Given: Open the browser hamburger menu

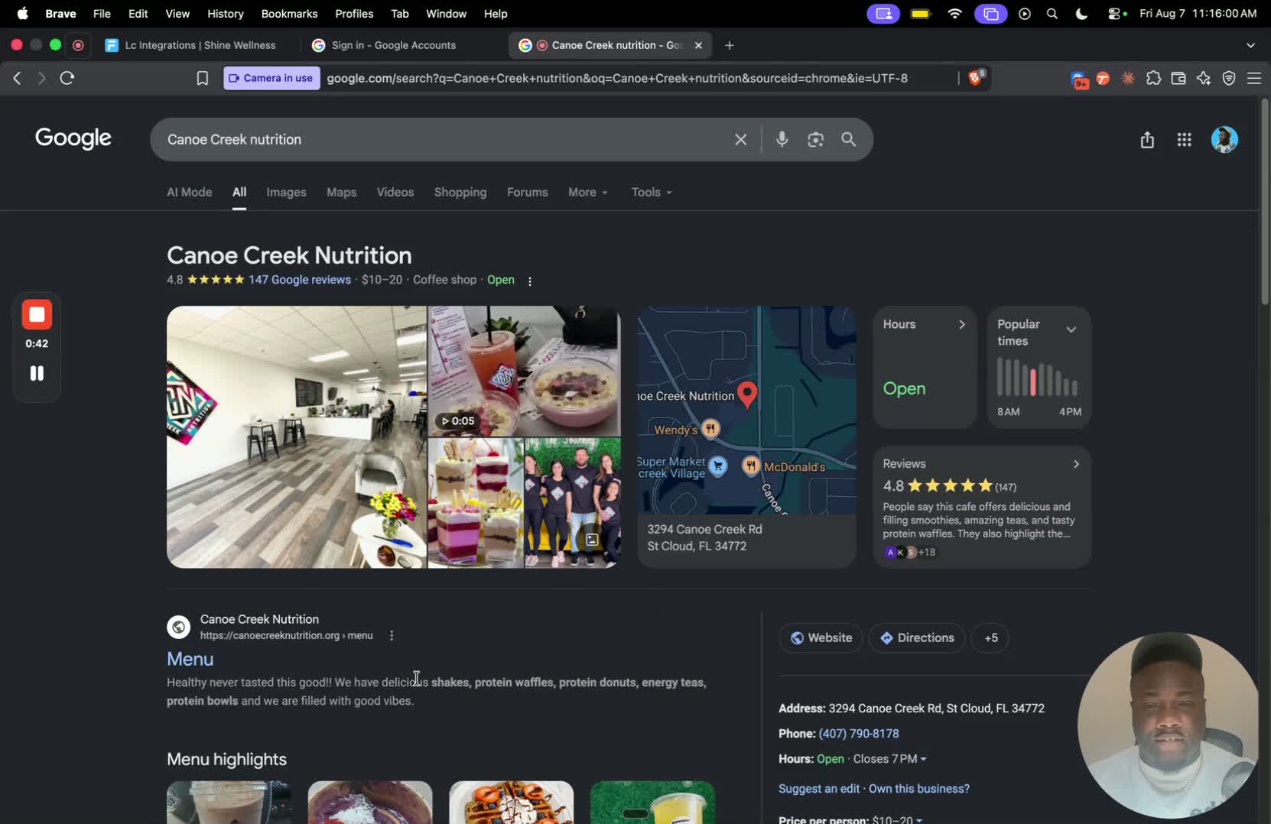Looking at the screenshot, I should 1254,78.
